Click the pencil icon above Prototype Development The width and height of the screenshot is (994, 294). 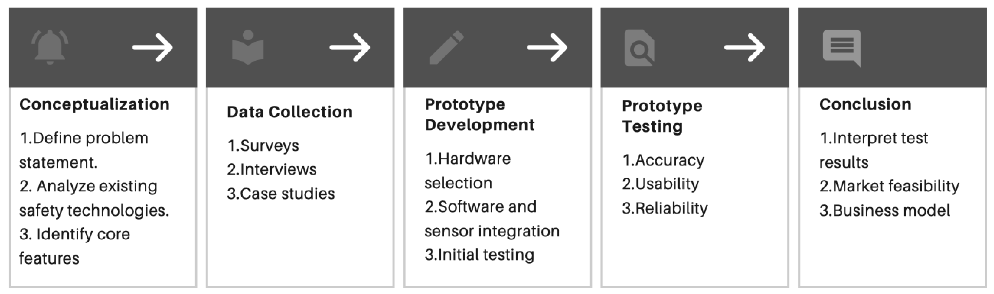click(x=446, y=47)
